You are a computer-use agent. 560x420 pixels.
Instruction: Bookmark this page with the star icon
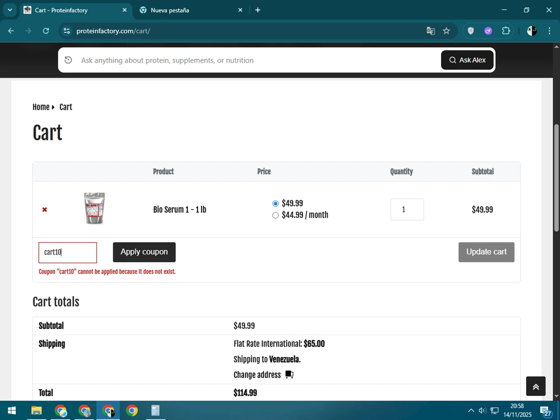click(x=447, y=31)
